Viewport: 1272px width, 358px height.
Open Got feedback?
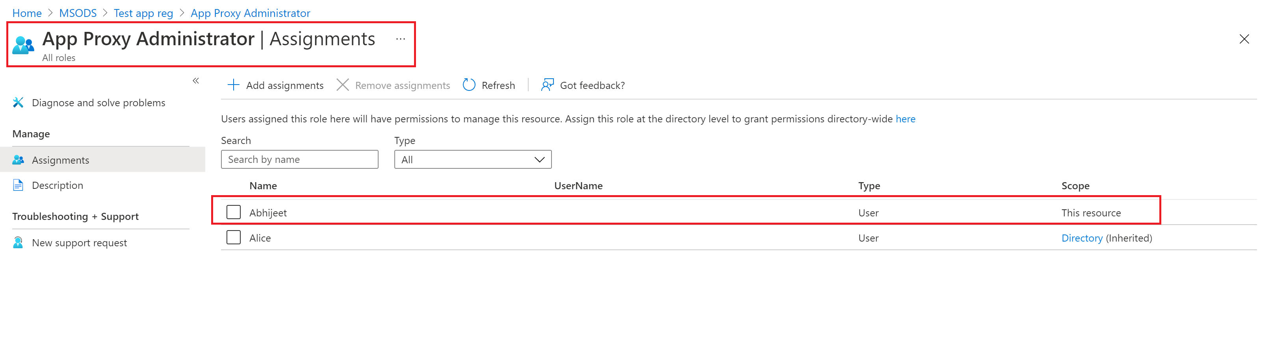[x=592, y=85]
